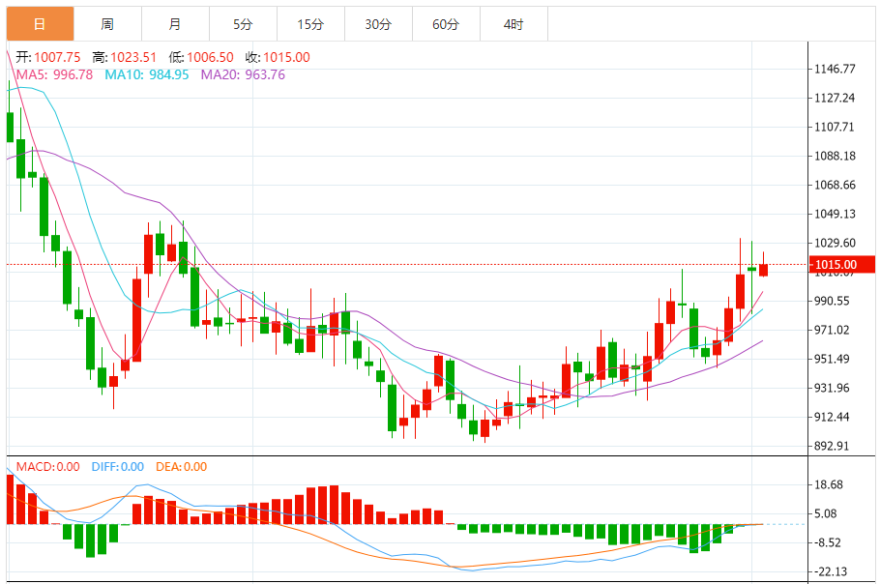Click the MA5: 996.78 label
This screenshot has height=584, width=880.
click(x=54, y=74)
